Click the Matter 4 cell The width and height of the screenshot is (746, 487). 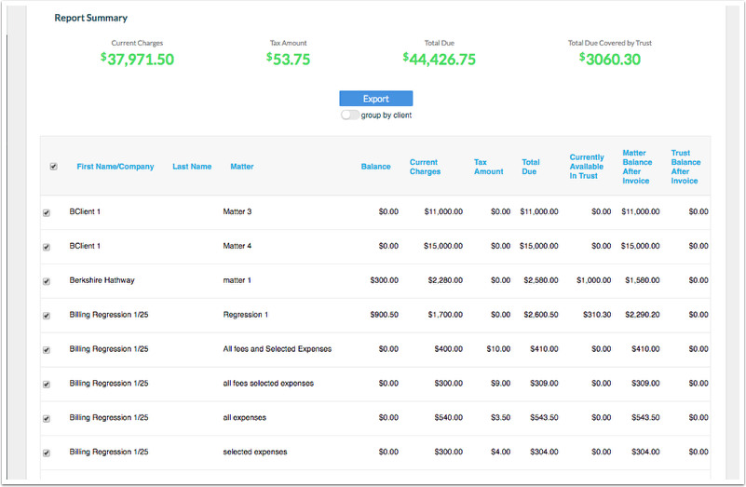[x=237, y=246]
